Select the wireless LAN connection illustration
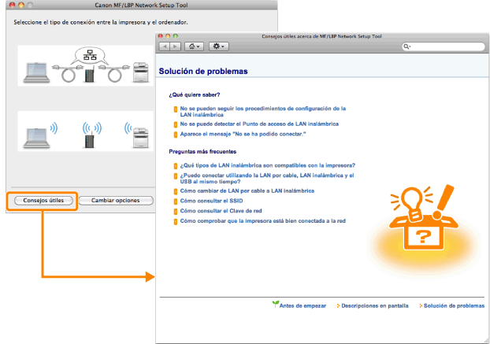Viewport: 490px width, 344px height. tap(83, 132)
